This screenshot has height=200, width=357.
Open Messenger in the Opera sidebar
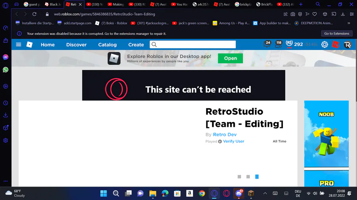tap(6, 57)
